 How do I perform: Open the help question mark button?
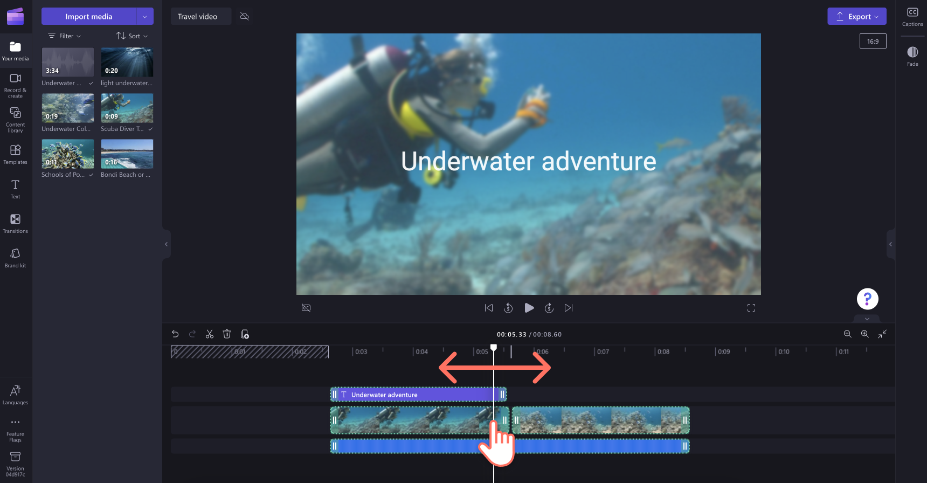pyautogui.click(x=868, y=299)
